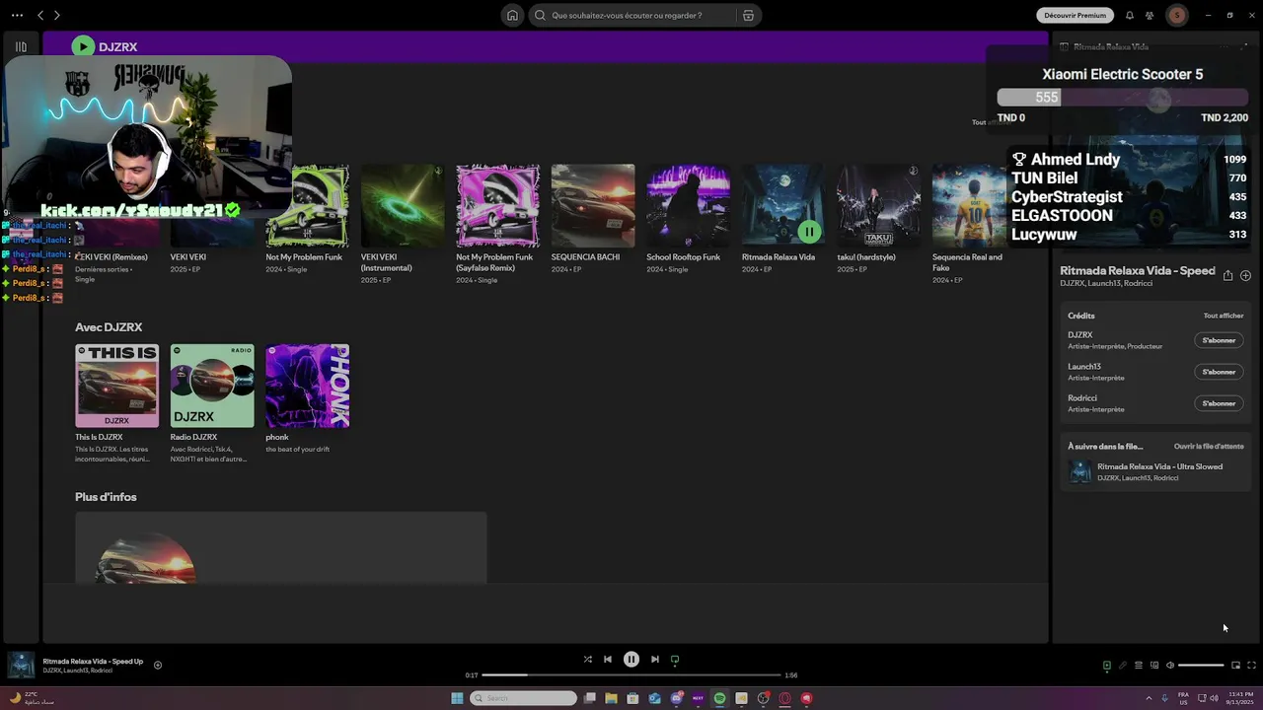
Task: Open the taskbar clock and date
Action: pyautogui.click(x=1241, y=698)
